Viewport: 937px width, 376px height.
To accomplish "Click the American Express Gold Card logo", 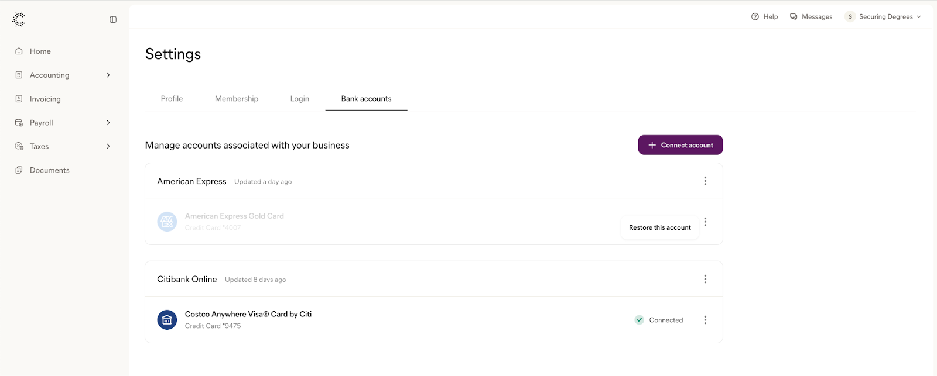I will point(167,222).
